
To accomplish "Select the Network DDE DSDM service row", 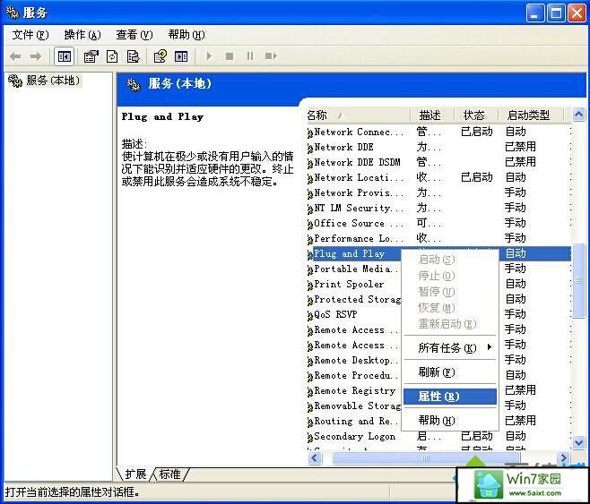I will click(x=438, y=163).
